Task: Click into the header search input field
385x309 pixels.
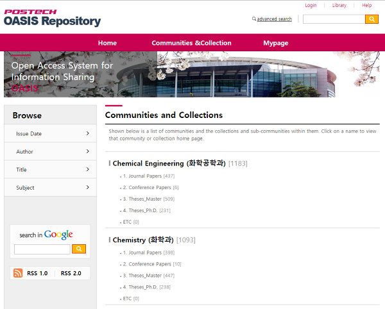Action: (x=334, y=19)
